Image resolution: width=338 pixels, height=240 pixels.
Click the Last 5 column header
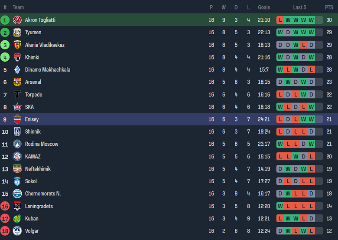click(x=299, y=7)
